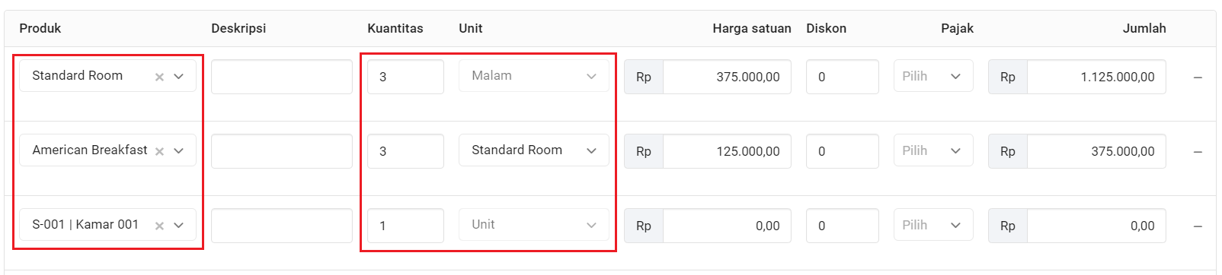Open the tax Pilih dropdown in first row
The width and height of the screenshot is (1222, 275).
pos(933,76)
